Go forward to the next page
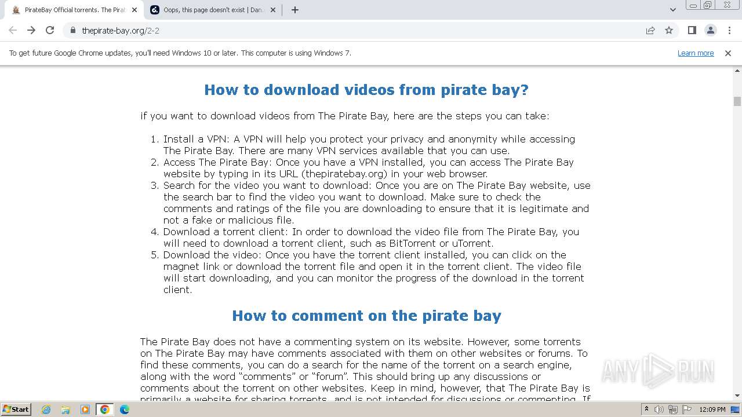The image size is (742, 417). 31,30
